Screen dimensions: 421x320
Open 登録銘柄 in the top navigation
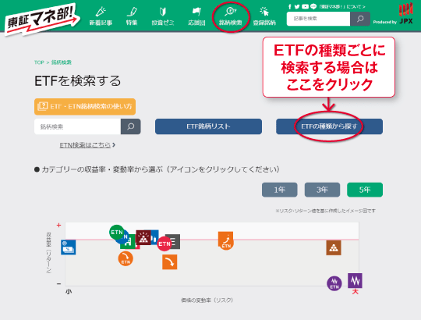click(264, 16)
